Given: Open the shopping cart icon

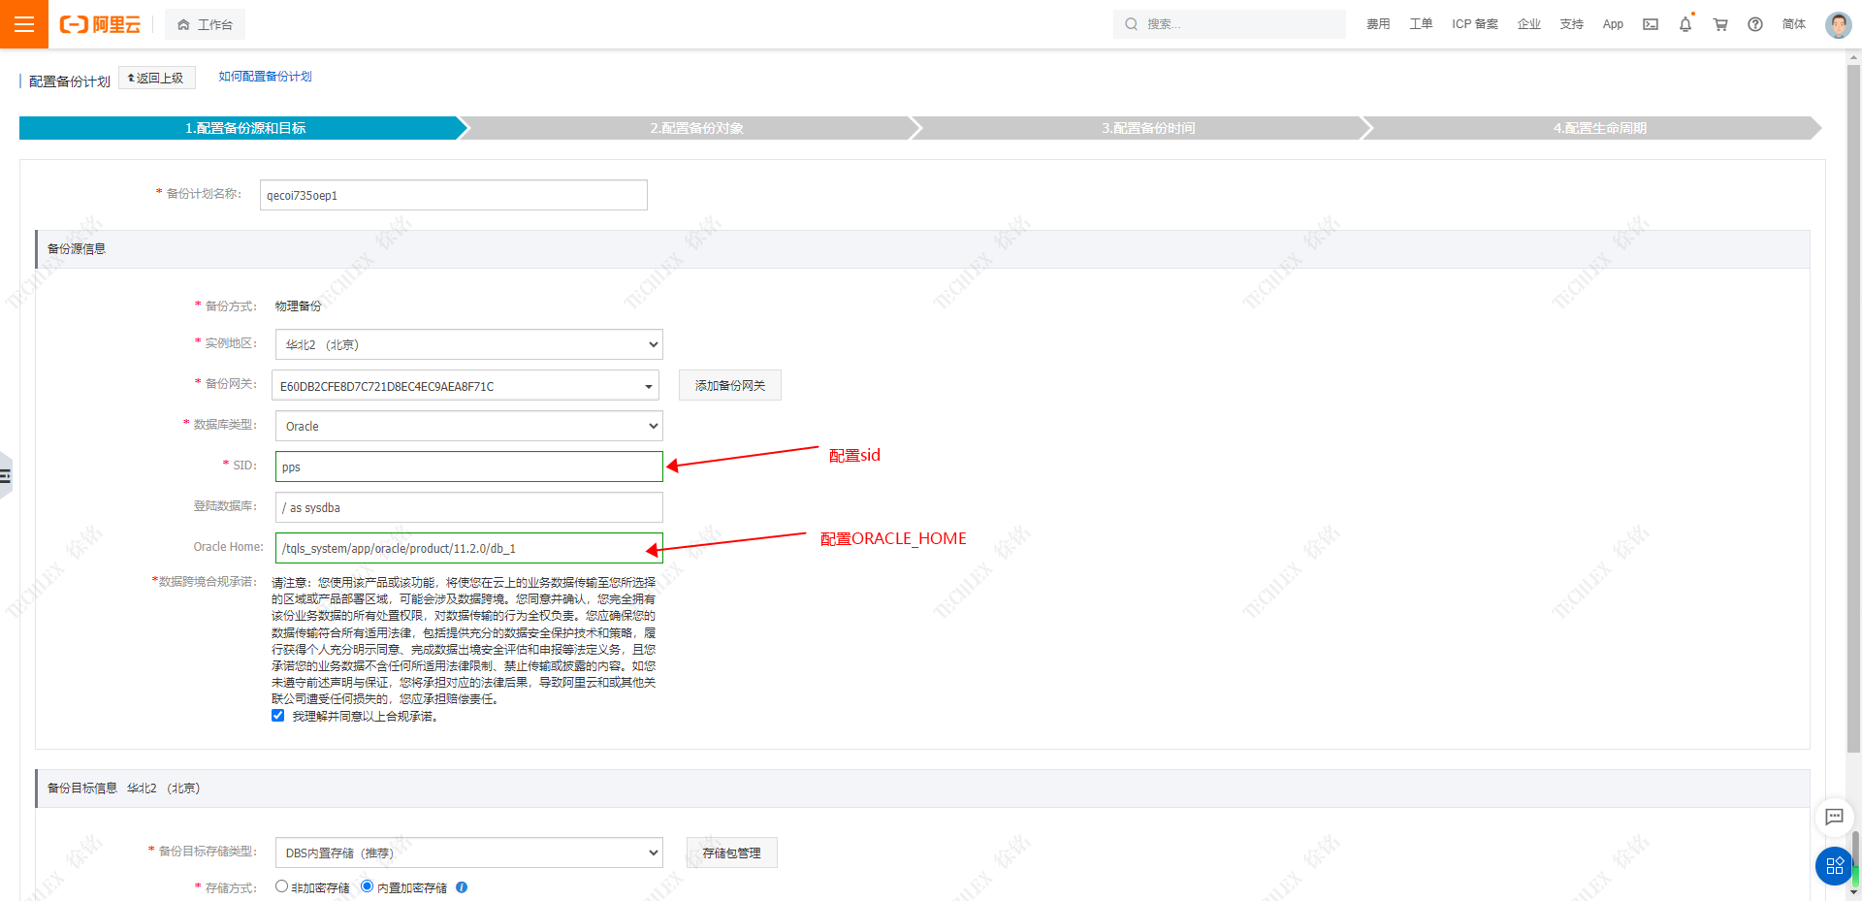Looking at the screenshot, I should tap(1720, 24).
